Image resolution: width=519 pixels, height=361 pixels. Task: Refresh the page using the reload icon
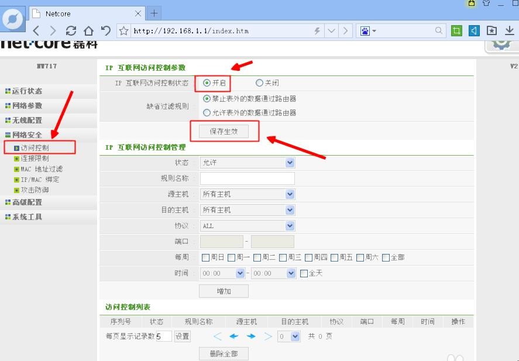click(72, 30)
